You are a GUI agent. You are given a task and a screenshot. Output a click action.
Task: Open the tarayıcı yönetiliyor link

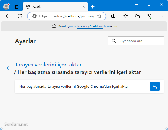pos(90,26)
